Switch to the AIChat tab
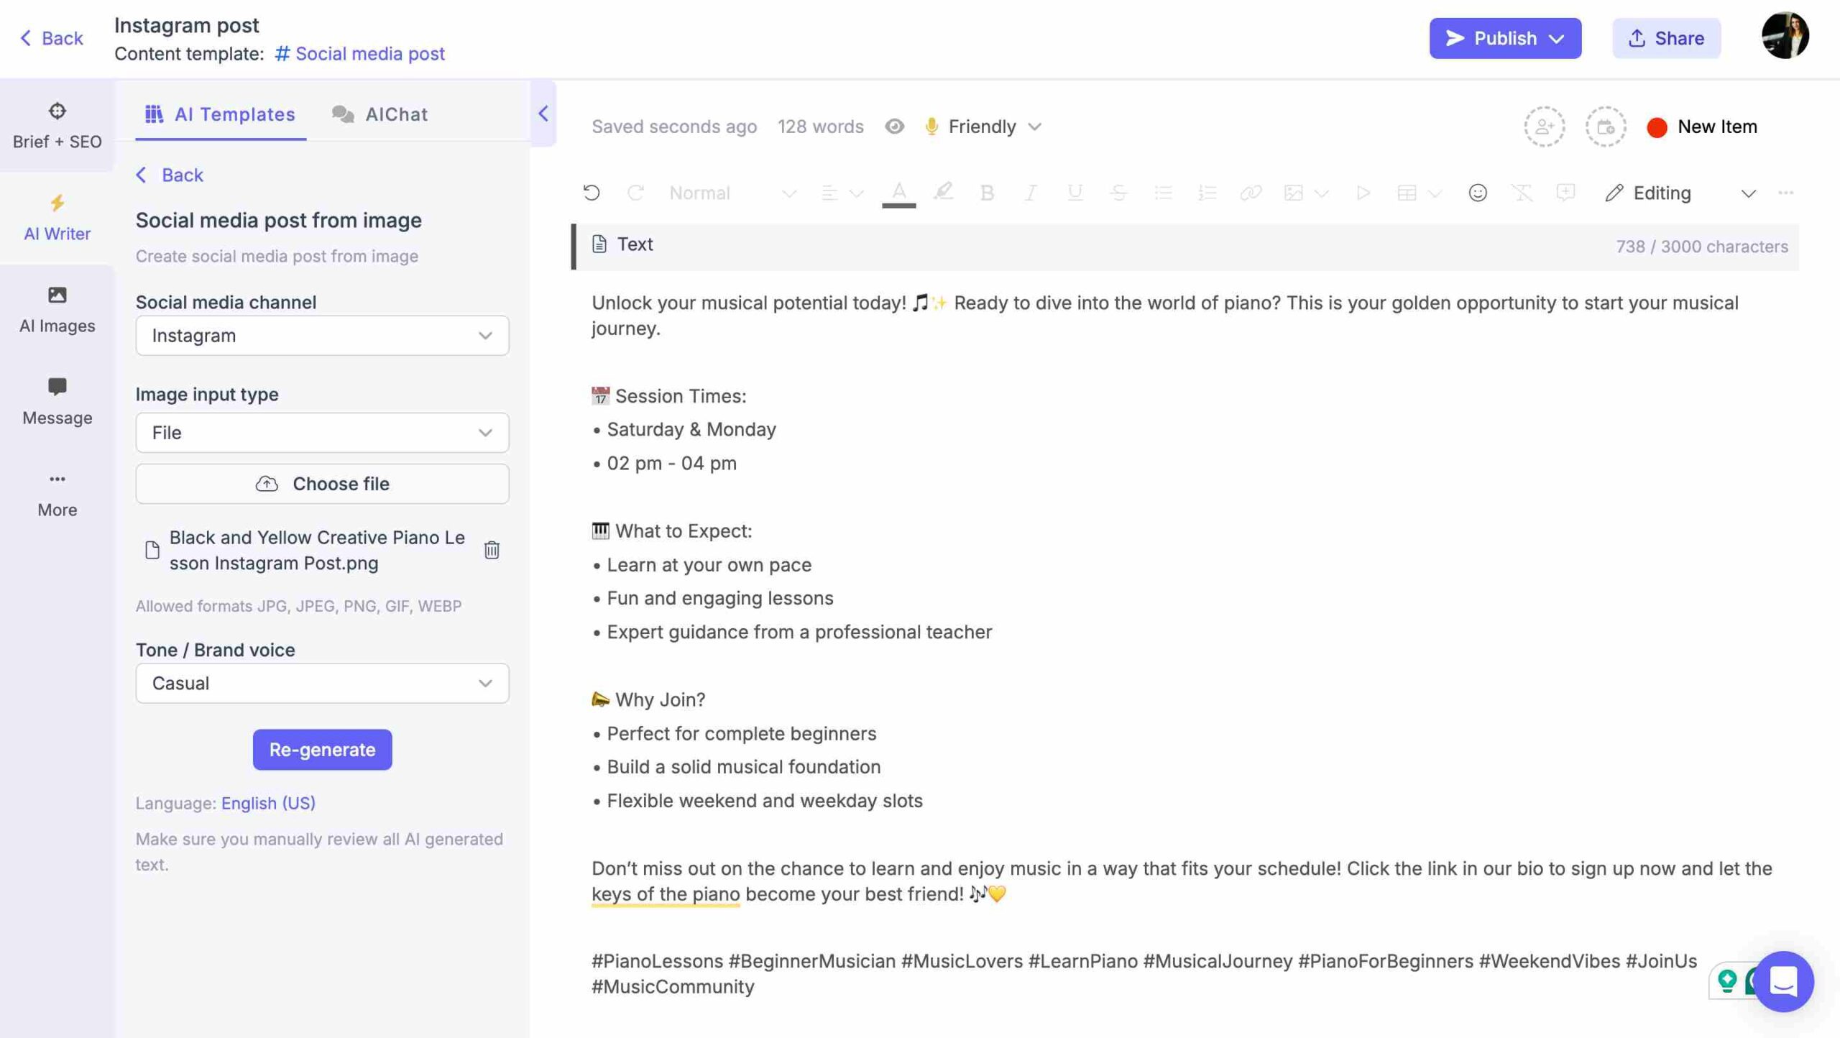Viewport: 1840px width, 1038px height. click(395, 115)
